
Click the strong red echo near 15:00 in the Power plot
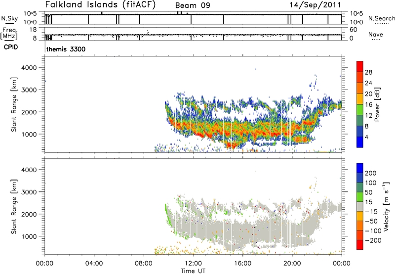[x=232, y=145]
